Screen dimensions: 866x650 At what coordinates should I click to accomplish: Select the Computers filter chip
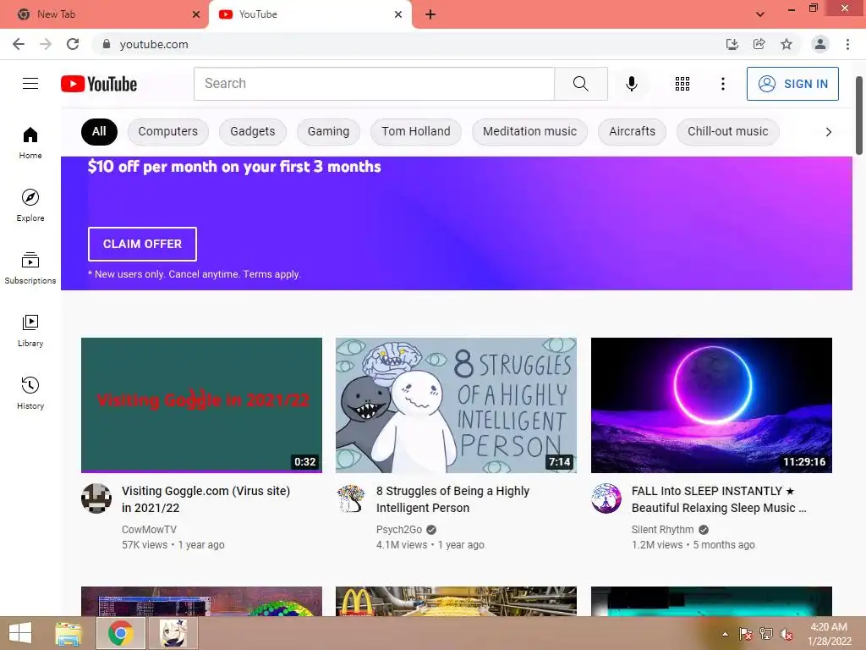168,131
